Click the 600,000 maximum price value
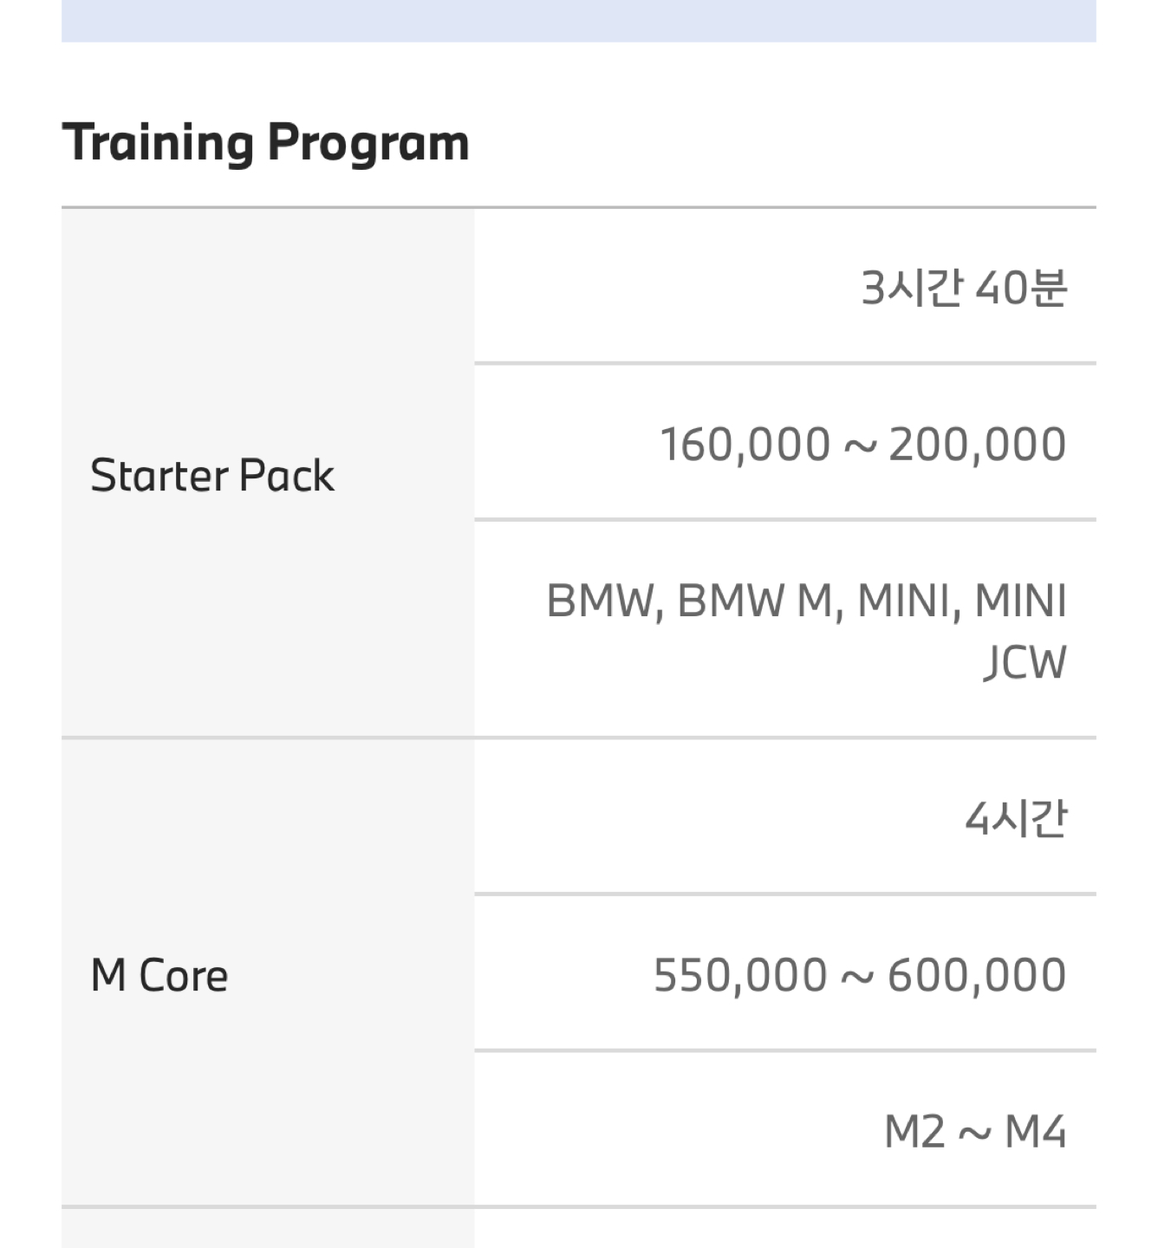The width and height of the screenshot is (1158, 1248). [x=976, y=974]
